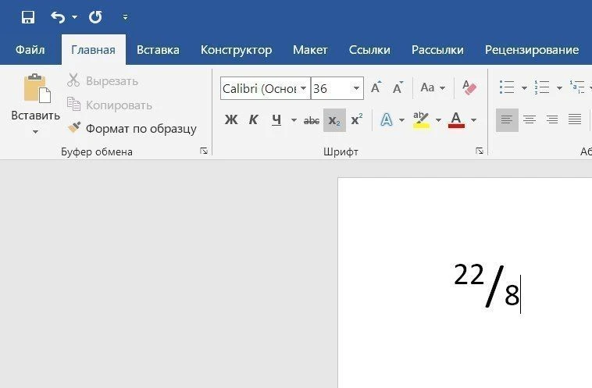Click the 22/8 fraction text in document
Image resolution: width=592 pixels, height=388 pixels.
pos(487,286)
